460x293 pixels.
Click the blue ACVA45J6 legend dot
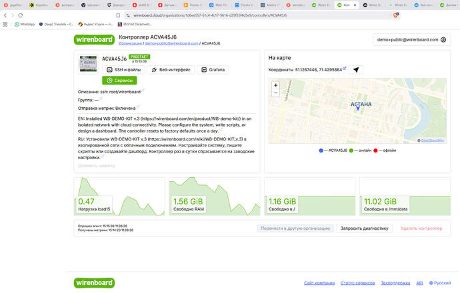321,150
